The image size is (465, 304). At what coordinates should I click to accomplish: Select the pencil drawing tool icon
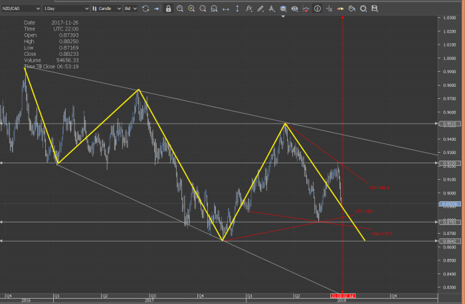point(260,9)
